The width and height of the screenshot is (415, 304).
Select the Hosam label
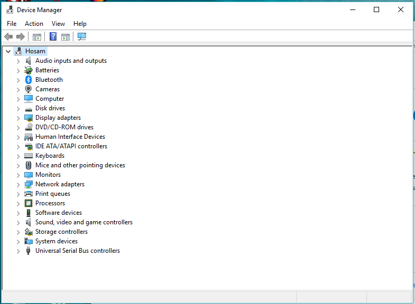35,51
